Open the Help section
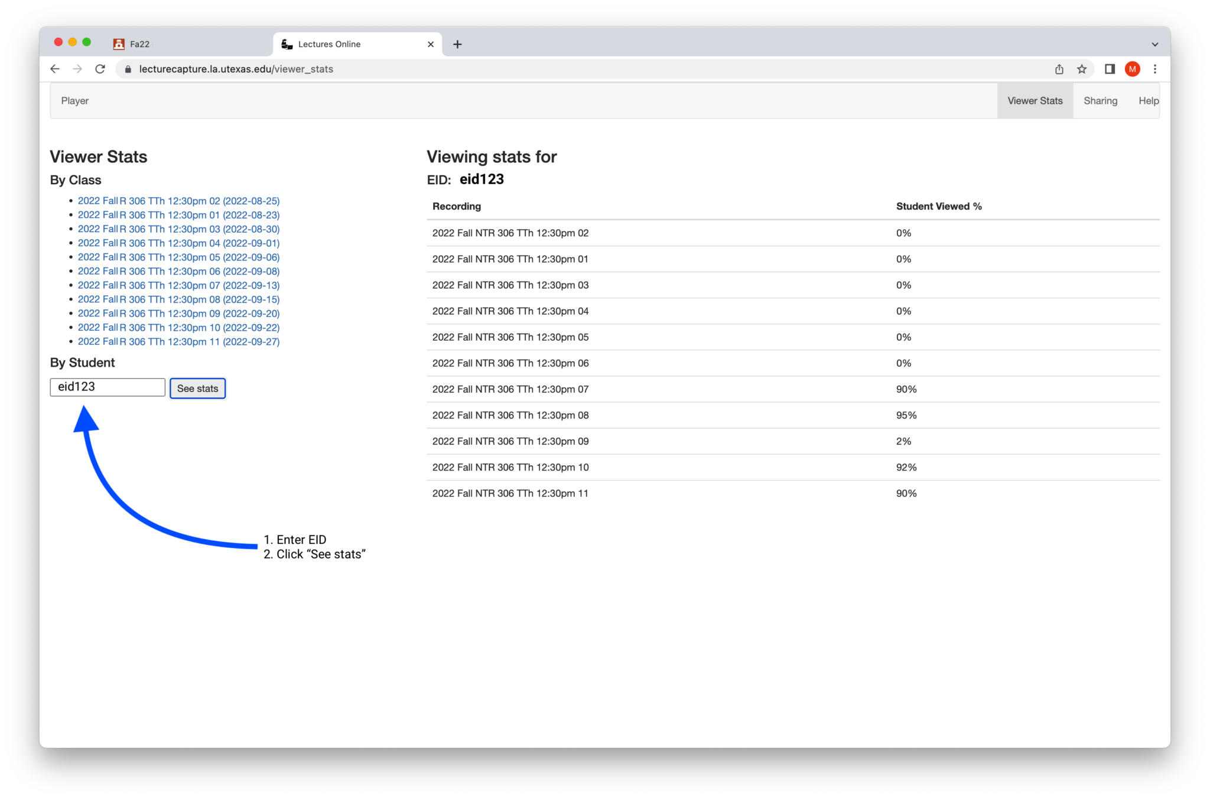 tap(1149, 100)
